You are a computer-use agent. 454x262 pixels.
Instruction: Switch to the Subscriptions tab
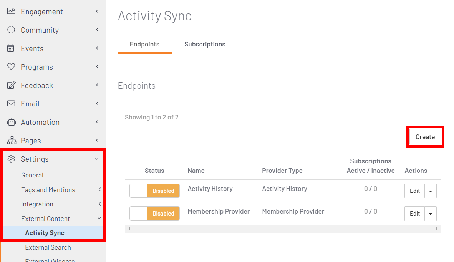(x=205, y=44)
